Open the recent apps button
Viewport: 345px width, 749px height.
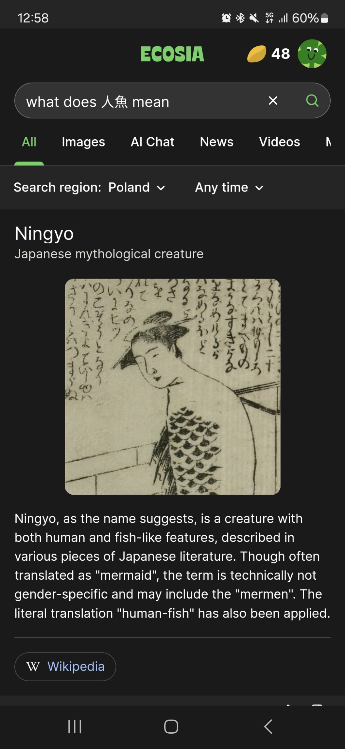pos(75,726)
